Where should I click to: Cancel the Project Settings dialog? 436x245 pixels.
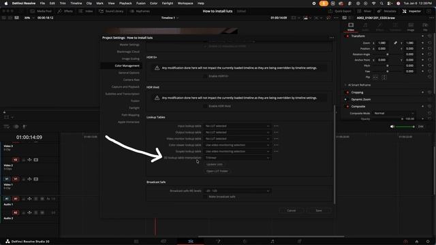click(x=292, y=210)
